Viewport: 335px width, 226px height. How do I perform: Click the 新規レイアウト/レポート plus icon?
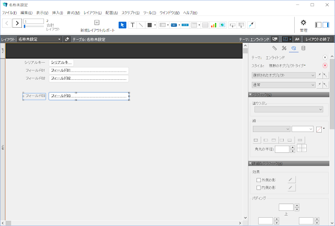(97, 22)
